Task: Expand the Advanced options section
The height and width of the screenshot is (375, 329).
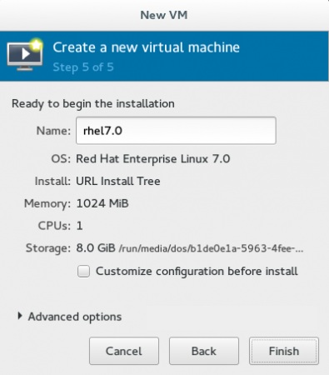Action: pos(69,317)
